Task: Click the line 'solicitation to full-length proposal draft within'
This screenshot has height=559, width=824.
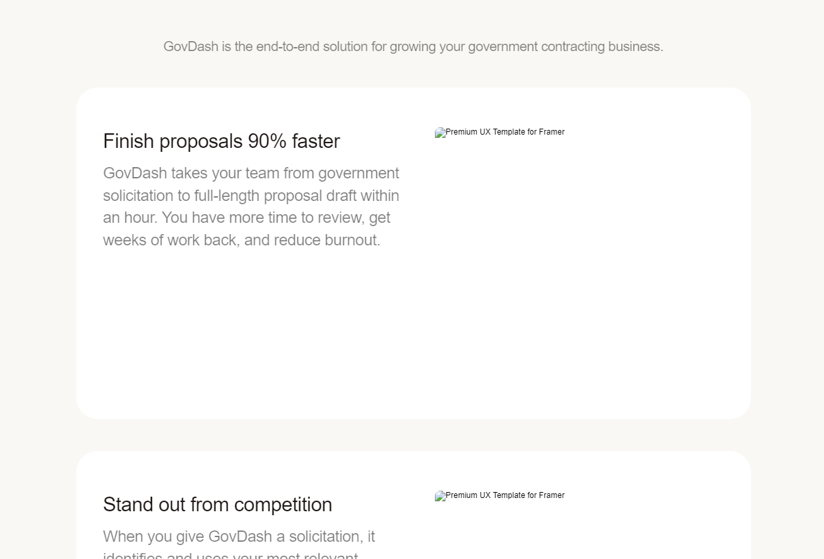Action: 251,196
